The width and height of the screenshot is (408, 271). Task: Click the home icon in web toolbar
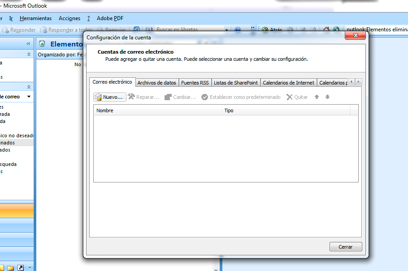(326, 30)
